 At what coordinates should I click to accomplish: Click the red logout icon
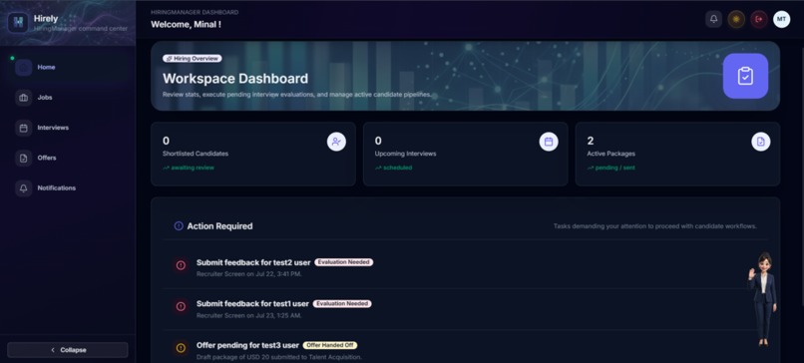pyautogui.click(x=759, y=19)
